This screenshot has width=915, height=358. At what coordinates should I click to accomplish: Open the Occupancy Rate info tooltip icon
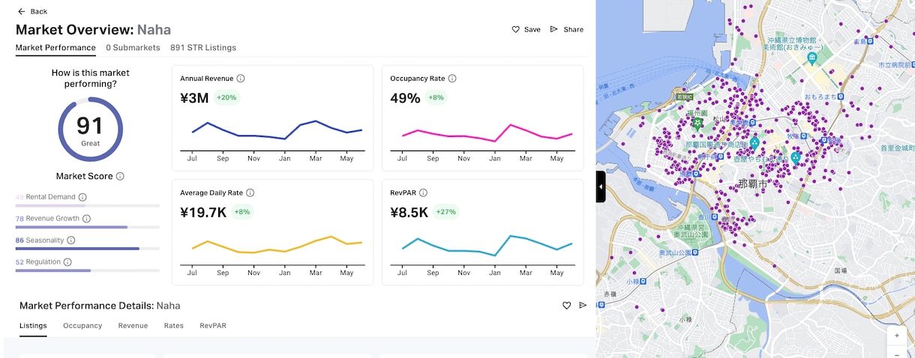pyautogui.click(x=452, y=79)
